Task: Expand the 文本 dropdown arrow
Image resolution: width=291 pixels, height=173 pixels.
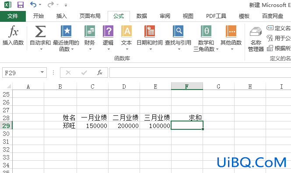Action: 127,49
